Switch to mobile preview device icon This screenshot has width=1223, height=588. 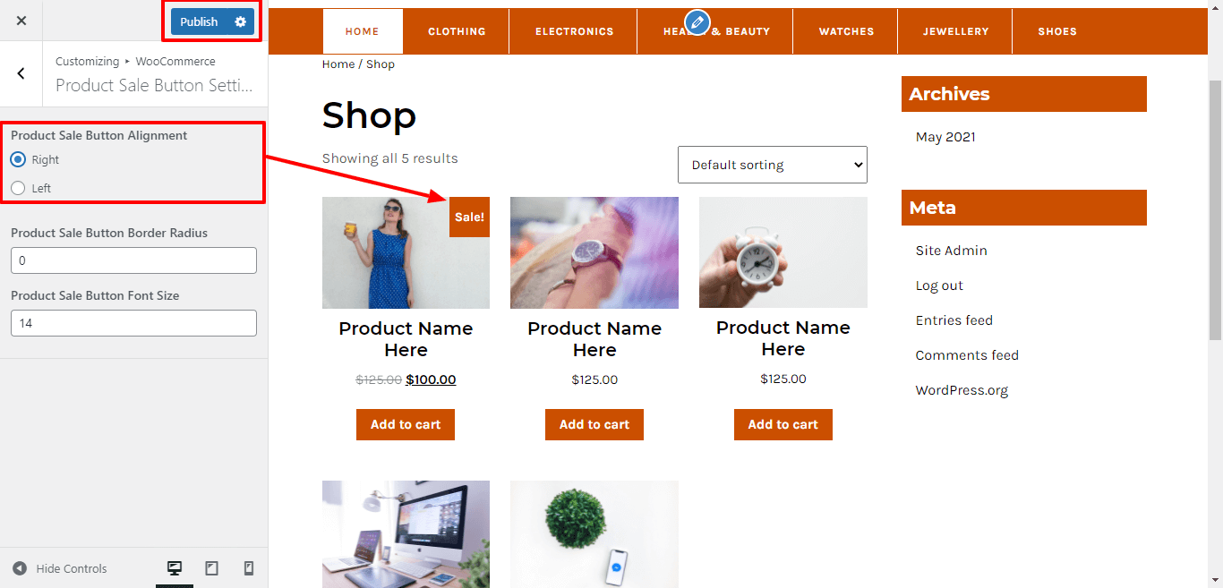coord(249,568)
